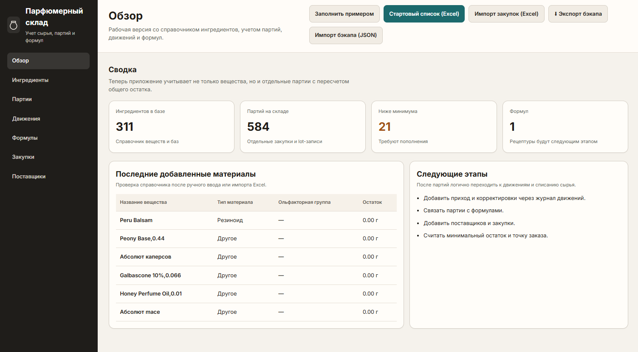This screenshot has width=638, height=352.
Task: Click the Остаток column header
Action: [x=372, y=203]
